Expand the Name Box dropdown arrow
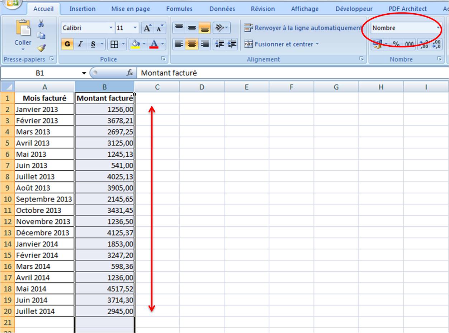Image resolution: width=449 pixels, height=333 pixels. (84, 73)
